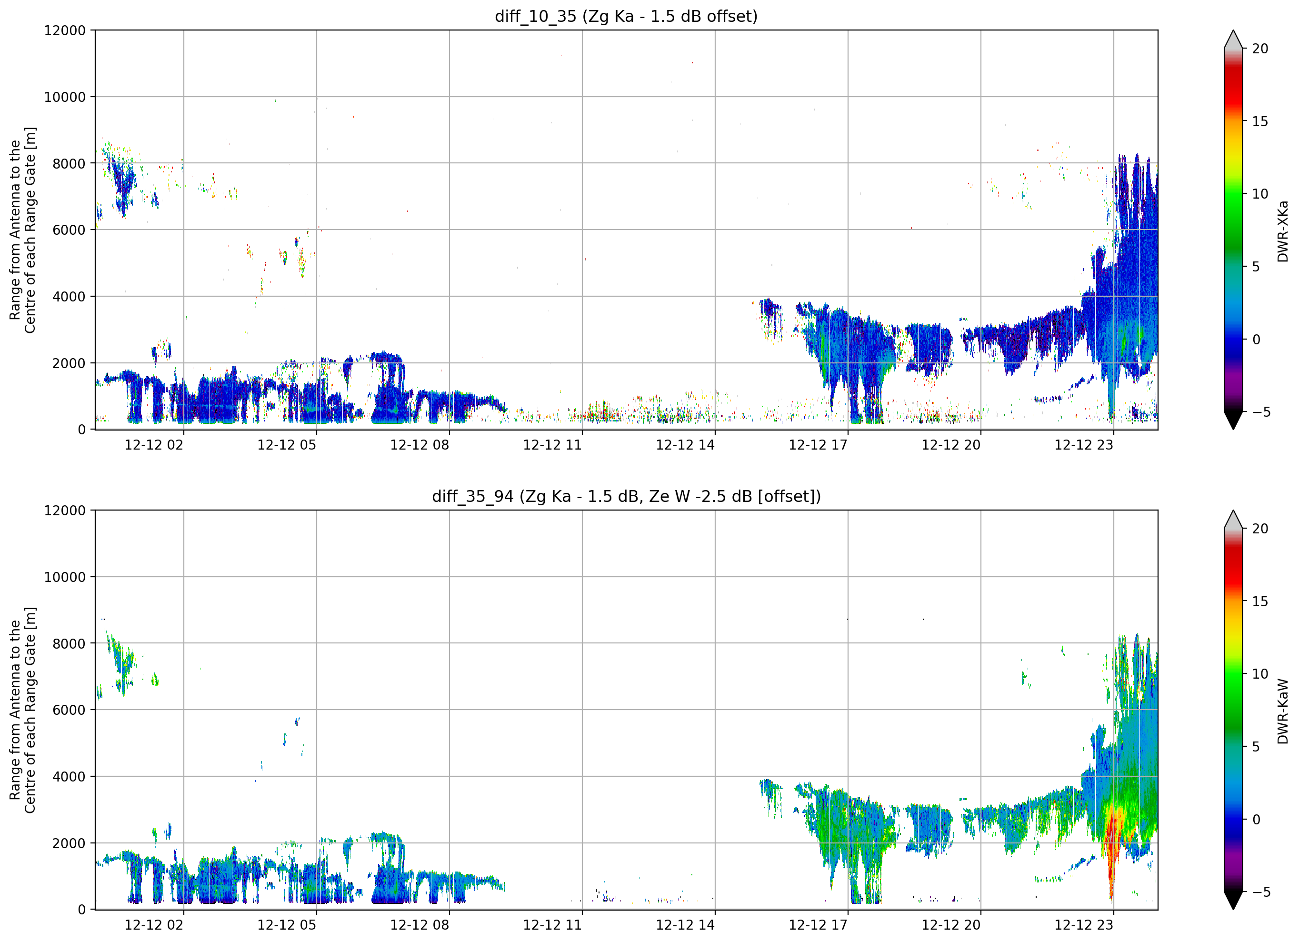Click the 12-12 20 x-tick on top plot
This screenshot has width=1299, height=942.
click(x=951, y=445)
